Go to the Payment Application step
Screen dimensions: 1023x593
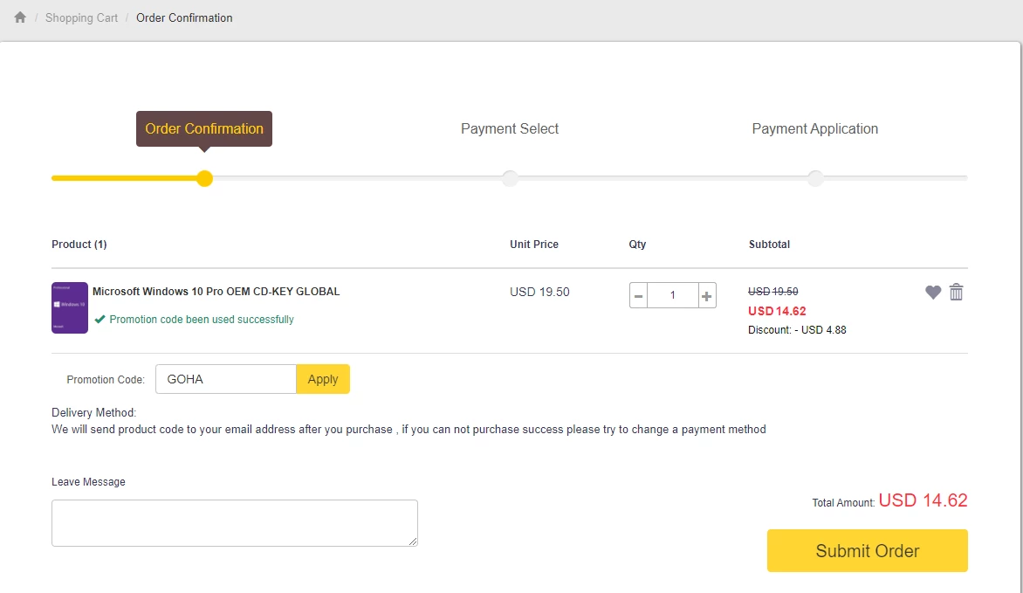[x=815, y=128]
